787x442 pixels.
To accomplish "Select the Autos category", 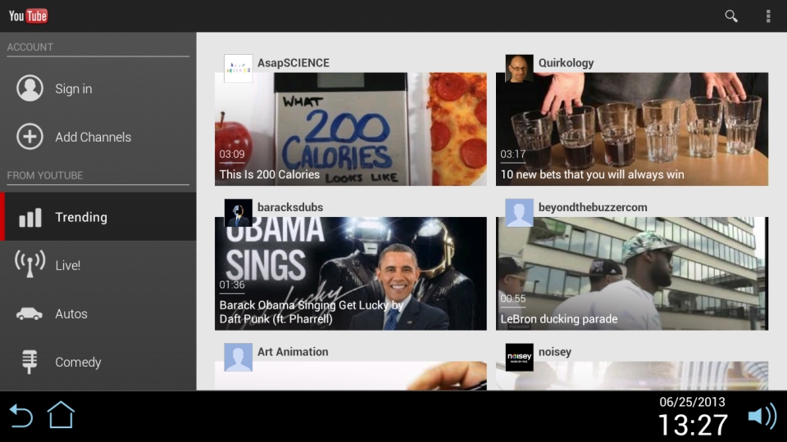I will tap(98, 313).
